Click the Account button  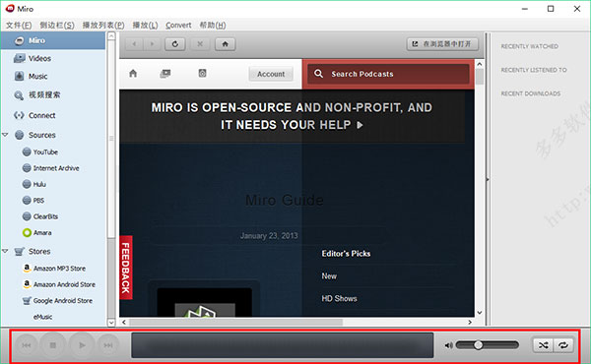point(271,74)
